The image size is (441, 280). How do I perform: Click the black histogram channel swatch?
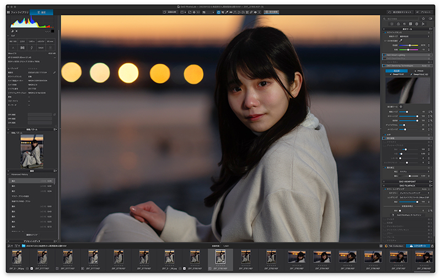point(52,31)
